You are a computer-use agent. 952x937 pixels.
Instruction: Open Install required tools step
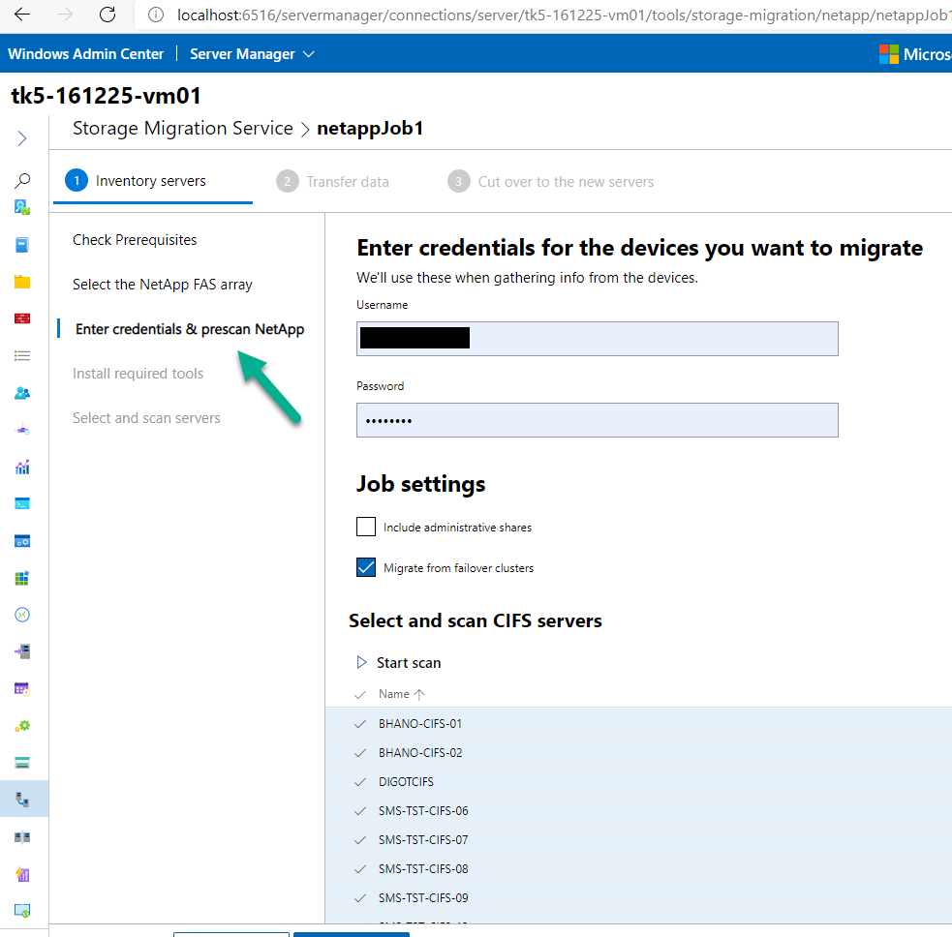coord(138,374)
